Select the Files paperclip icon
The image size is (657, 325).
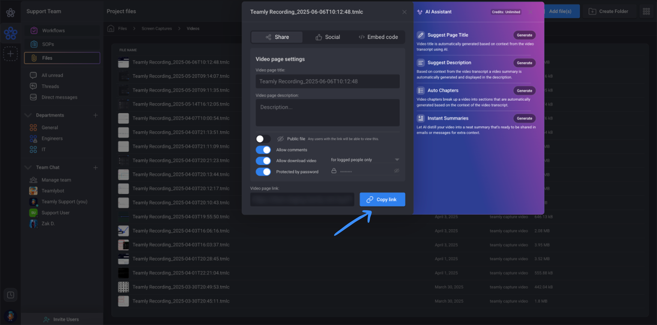point(34,58)
